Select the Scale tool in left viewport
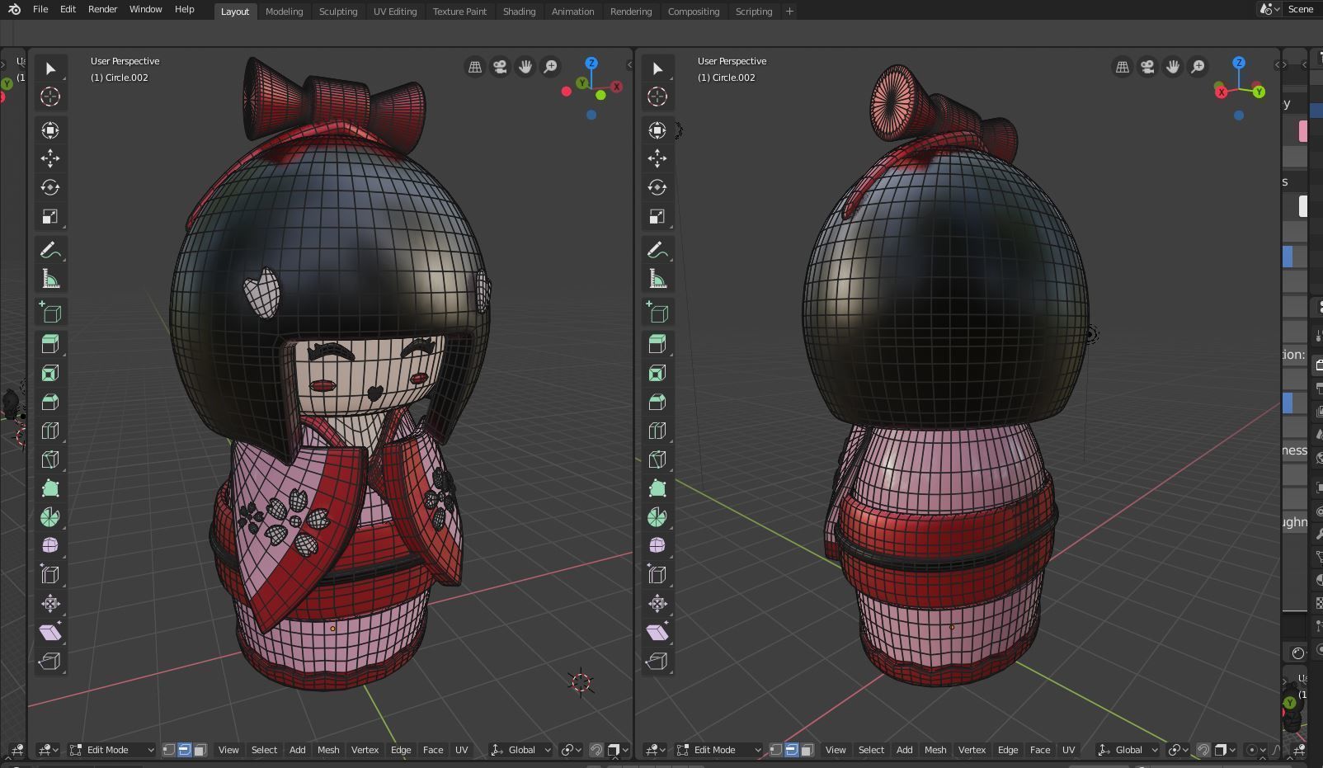The height and width of the screenshot is (768, 1323). 50,216
